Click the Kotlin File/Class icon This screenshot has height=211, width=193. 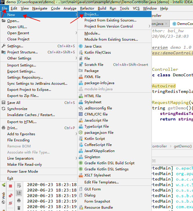81,52
